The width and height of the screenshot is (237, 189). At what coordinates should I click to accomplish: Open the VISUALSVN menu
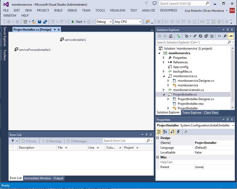[117, 10]
